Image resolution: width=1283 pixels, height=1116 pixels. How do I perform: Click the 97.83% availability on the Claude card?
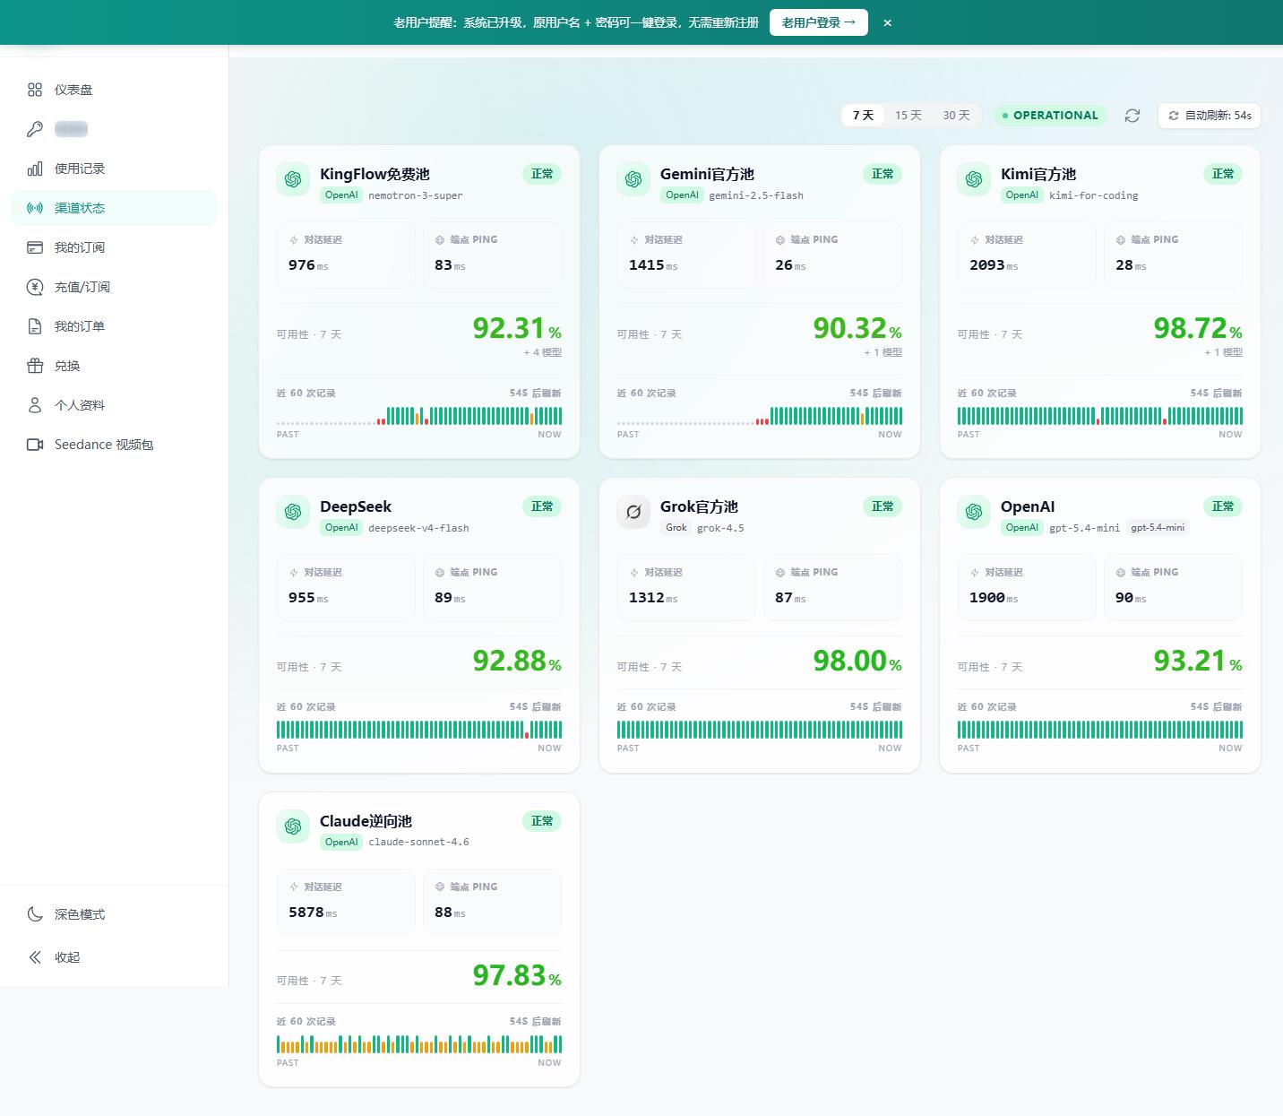(517, 976)
